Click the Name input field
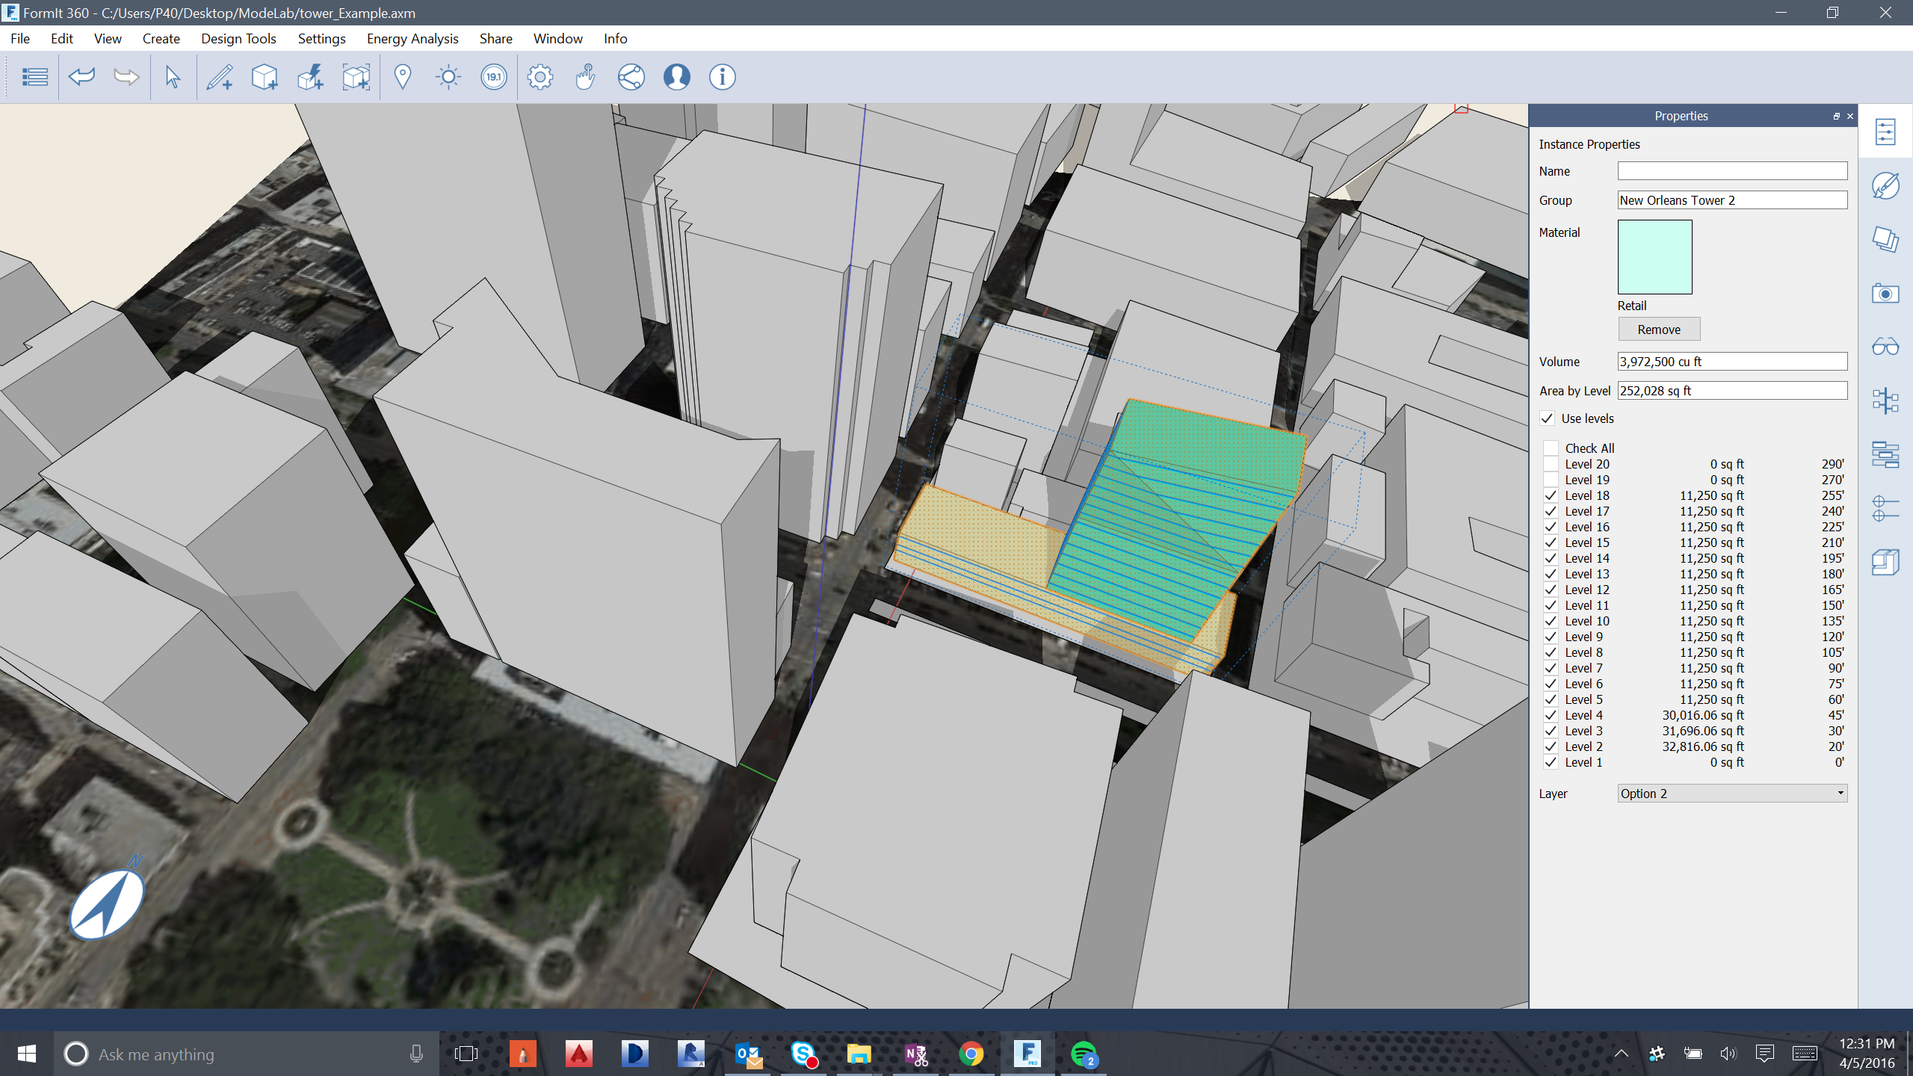Screen dimensions: 1913x1076 pos(1731,171)
